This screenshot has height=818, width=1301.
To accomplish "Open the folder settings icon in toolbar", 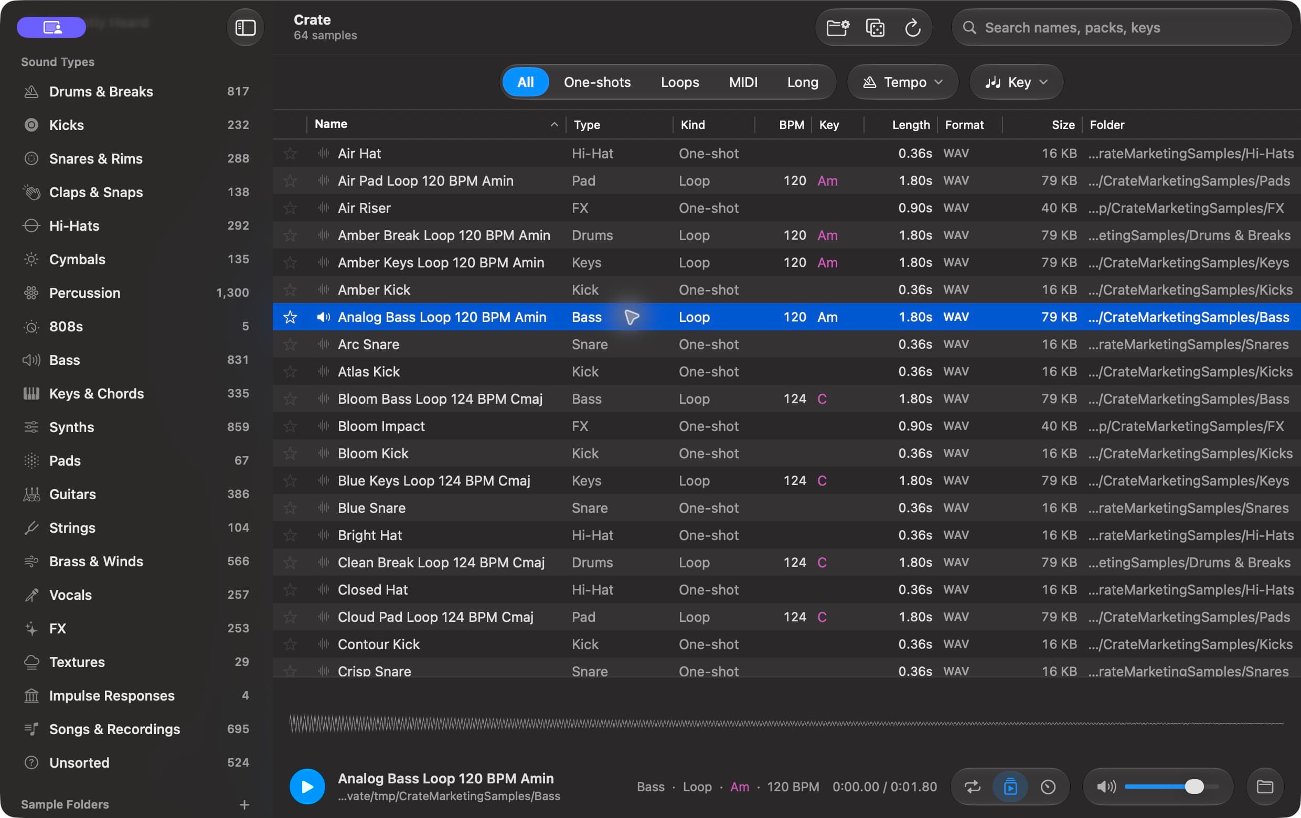I will 837,28.
